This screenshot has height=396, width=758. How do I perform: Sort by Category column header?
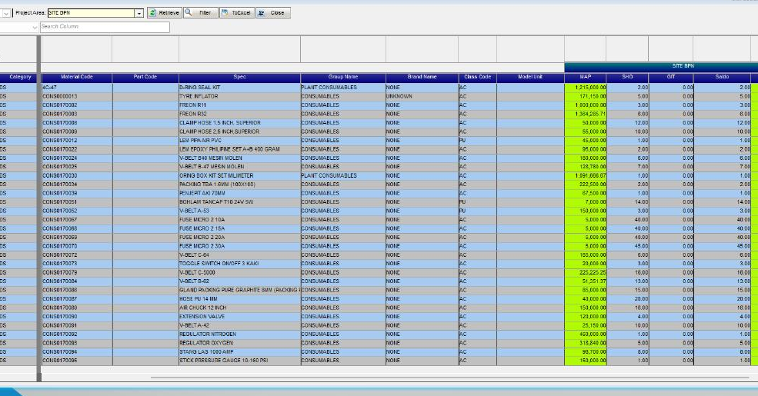pyautogui.click(x=19, y=77)
